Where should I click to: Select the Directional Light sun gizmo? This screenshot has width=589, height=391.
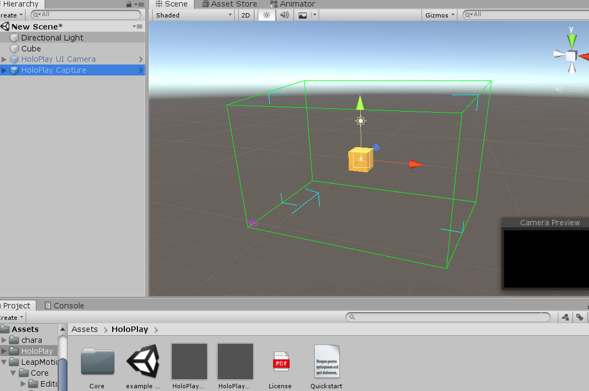pos(361,121)
